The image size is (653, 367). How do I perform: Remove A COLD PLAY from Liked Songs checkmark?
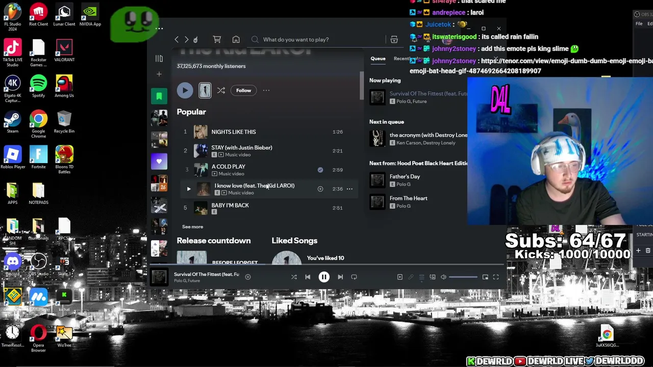tap(320, 170)
